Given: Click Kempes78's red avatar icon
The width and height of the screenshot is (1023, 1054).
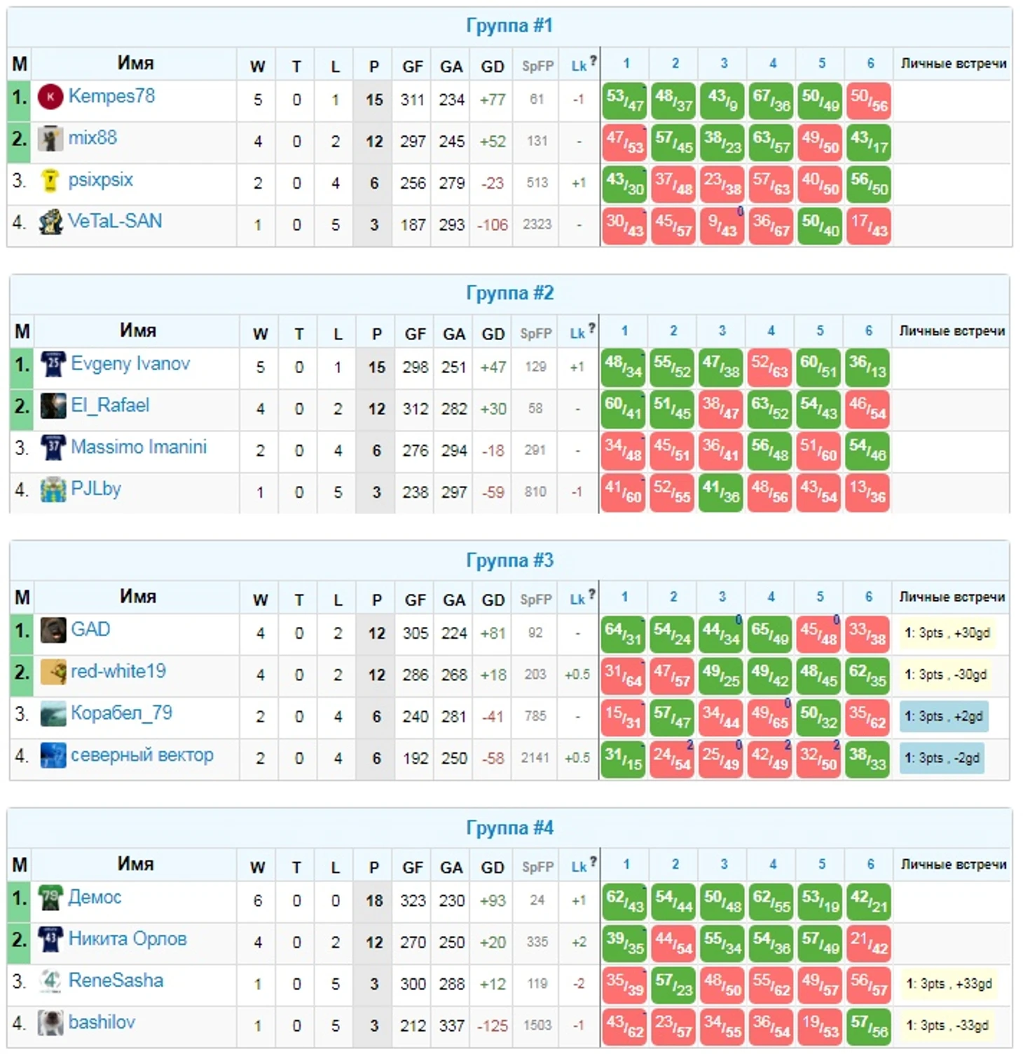Looking at the screenshot, I should pos(50,97).
